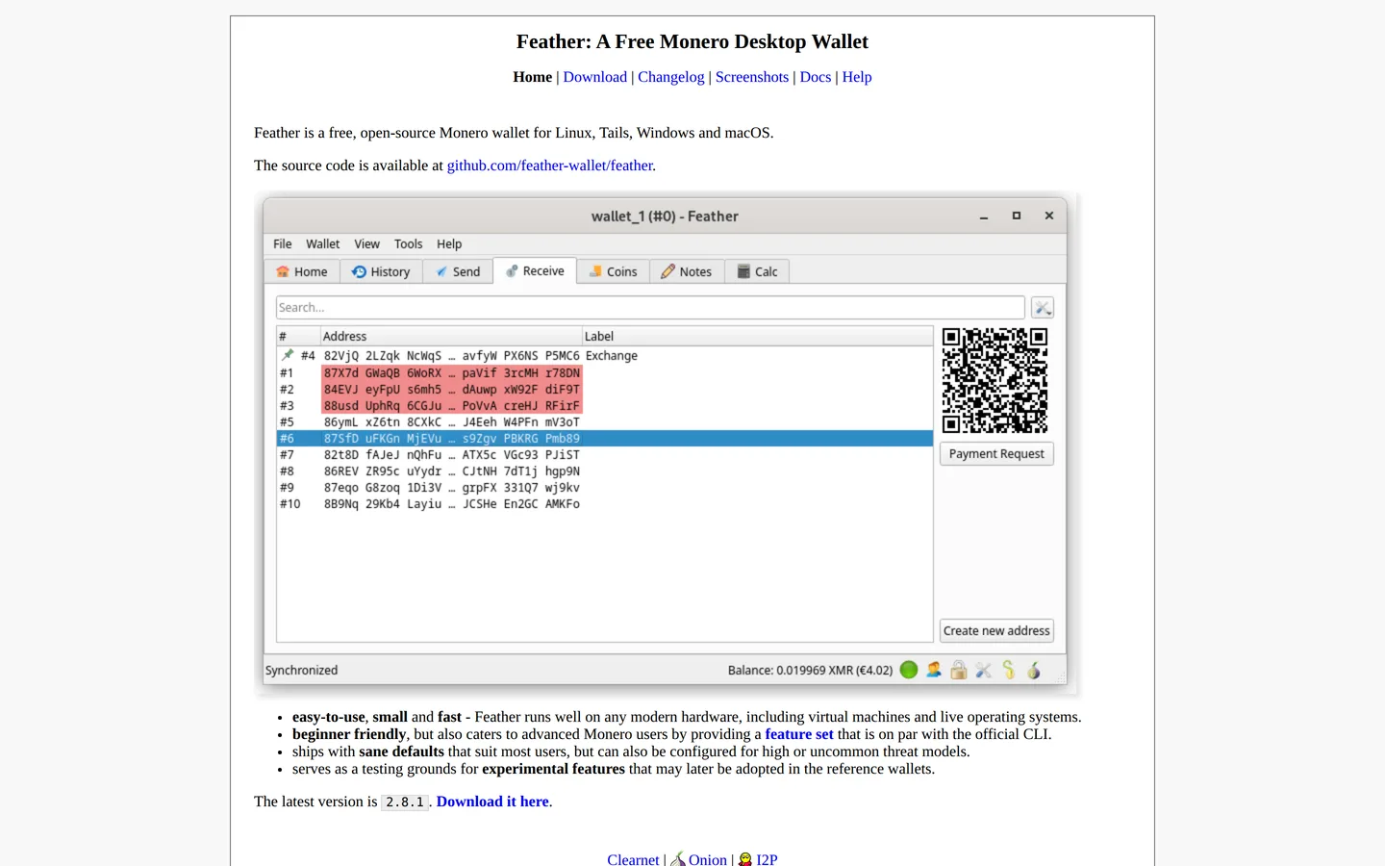The image size is (1385, 866).
Task: Open the Home tab in wallet
Action: click(x=302, y=272)
